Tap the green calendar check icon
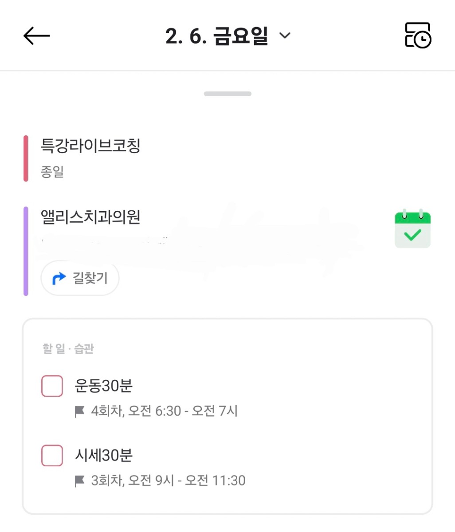The height and width of the screenshot is (532, 455). point(412,229)
